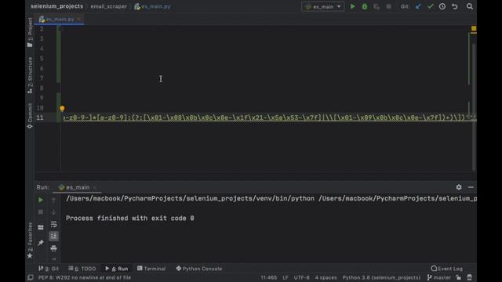Image resolution: width=502 pixels, height=282 pixels.
Task: Switch to Run bottom tool tab
Action: tap(117, 269)
